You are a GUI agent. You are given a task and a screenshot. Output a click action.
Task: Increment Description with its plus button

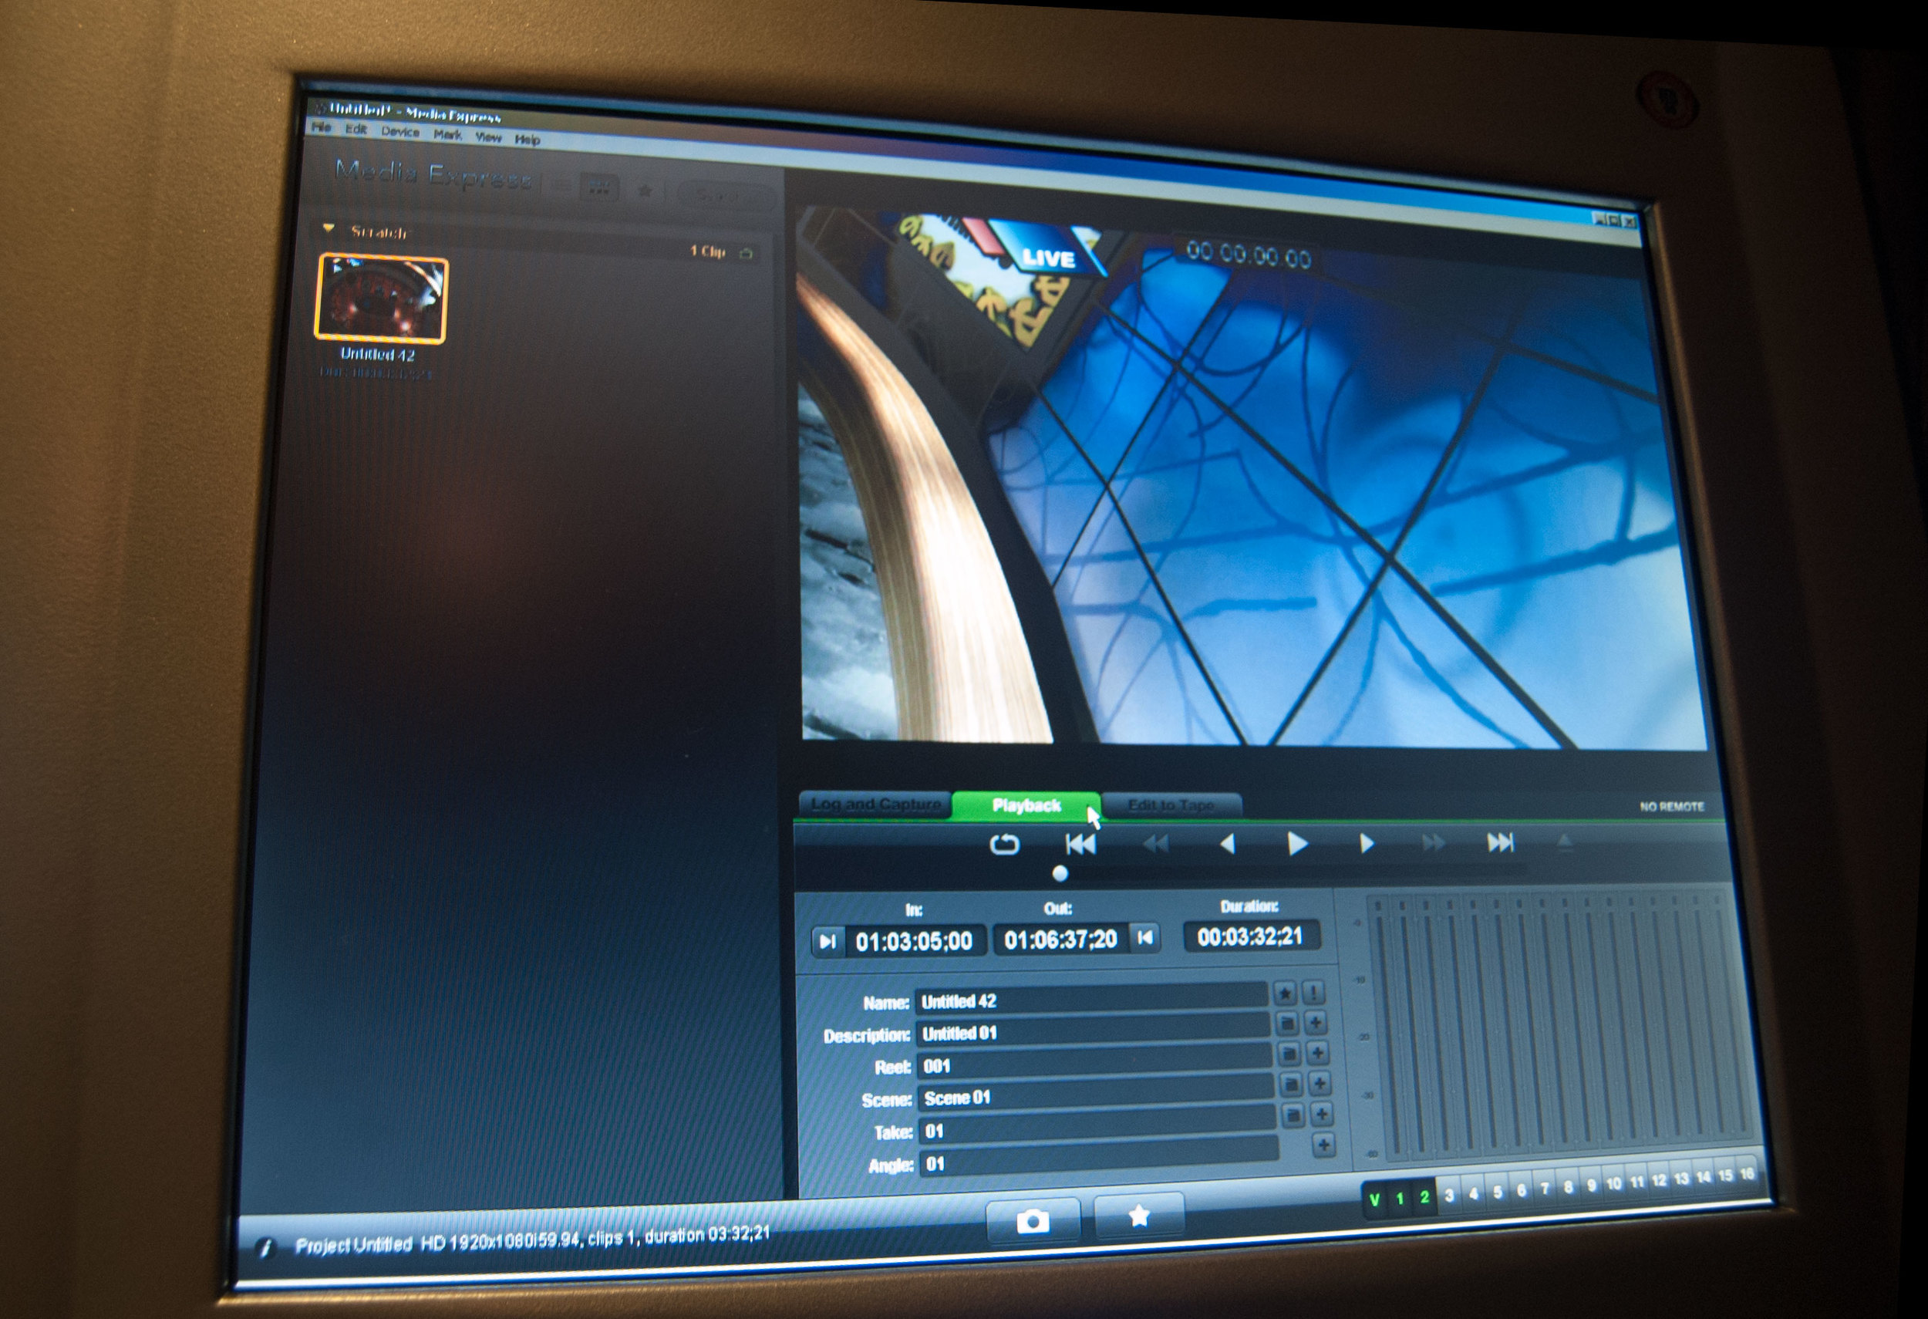tap(1316, 1023)
